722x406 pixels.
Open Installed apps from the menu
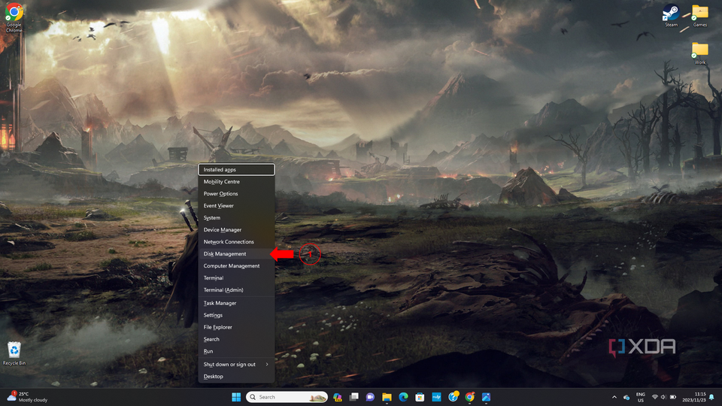(236, 169)
